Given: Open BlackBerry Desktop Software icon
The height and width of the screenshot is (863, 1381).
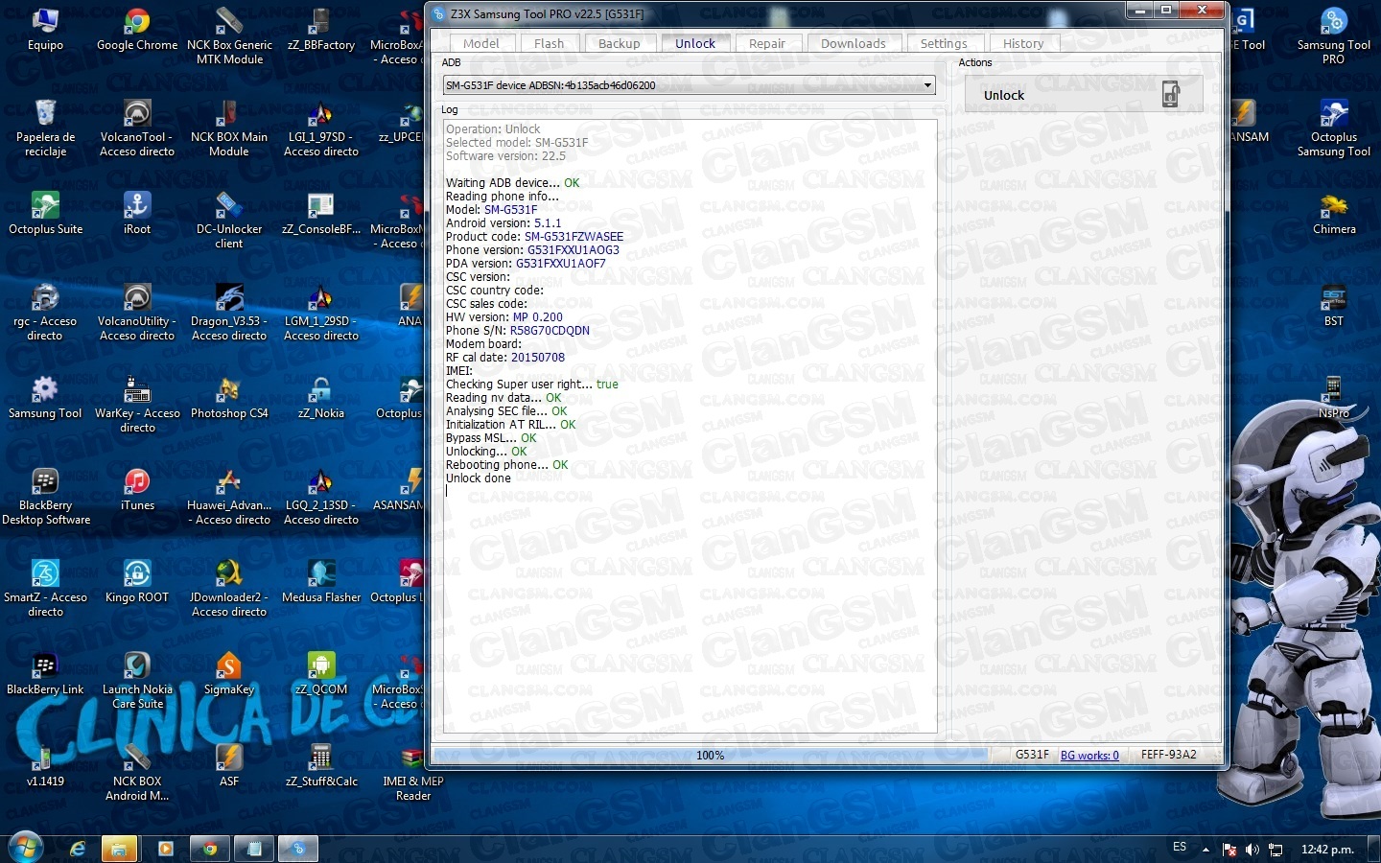Looking at the screenshot, I should [x=45, y=497].
